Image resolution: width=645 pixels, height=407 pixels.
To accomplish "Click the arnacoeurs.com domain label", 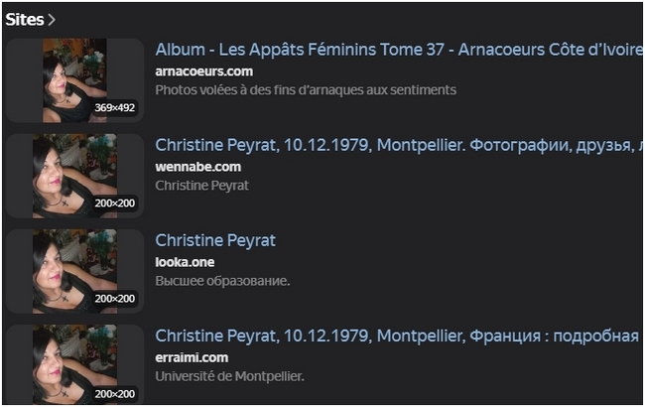I will (203, 71).
